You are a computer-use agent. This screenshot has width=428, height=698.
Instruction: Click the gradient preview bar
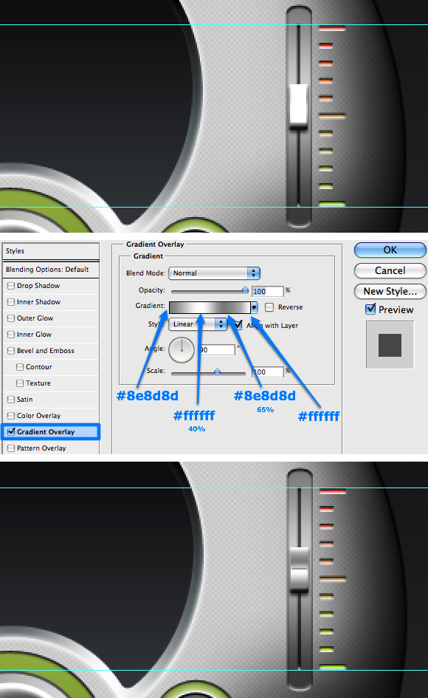tap(210, 307)
